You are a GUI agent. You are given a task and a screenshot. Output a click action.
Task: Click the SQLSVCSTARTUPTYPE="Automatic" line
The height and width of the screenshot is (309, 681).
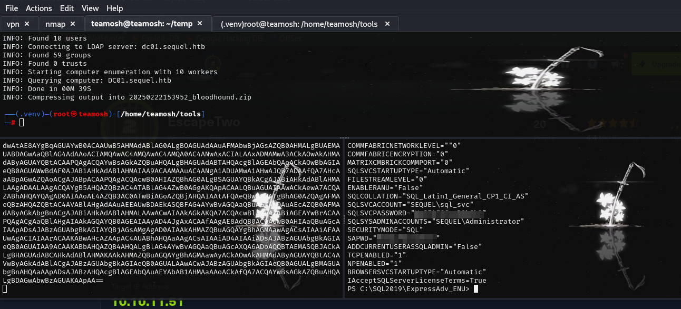408,170
